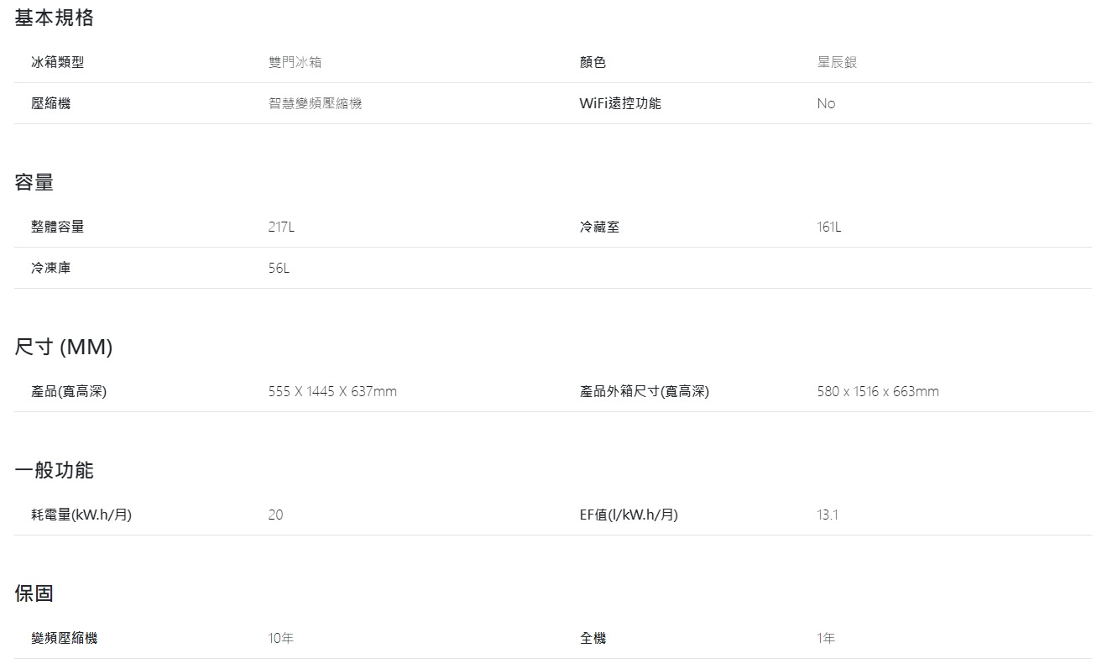Click the 耗電量(kW.h/月) label
The image size is (1107, 669).
click(81, 515)
